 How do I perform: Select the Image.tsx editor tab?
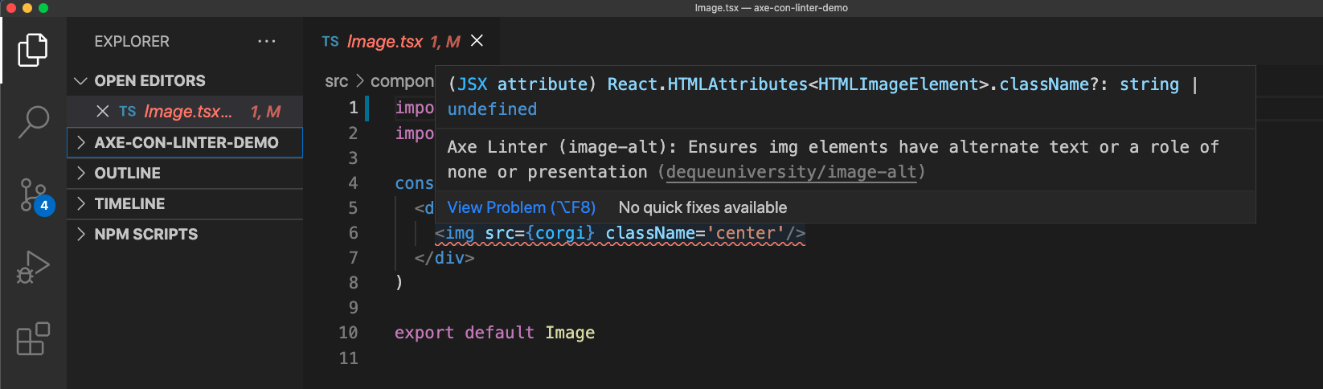coord(384,42)
